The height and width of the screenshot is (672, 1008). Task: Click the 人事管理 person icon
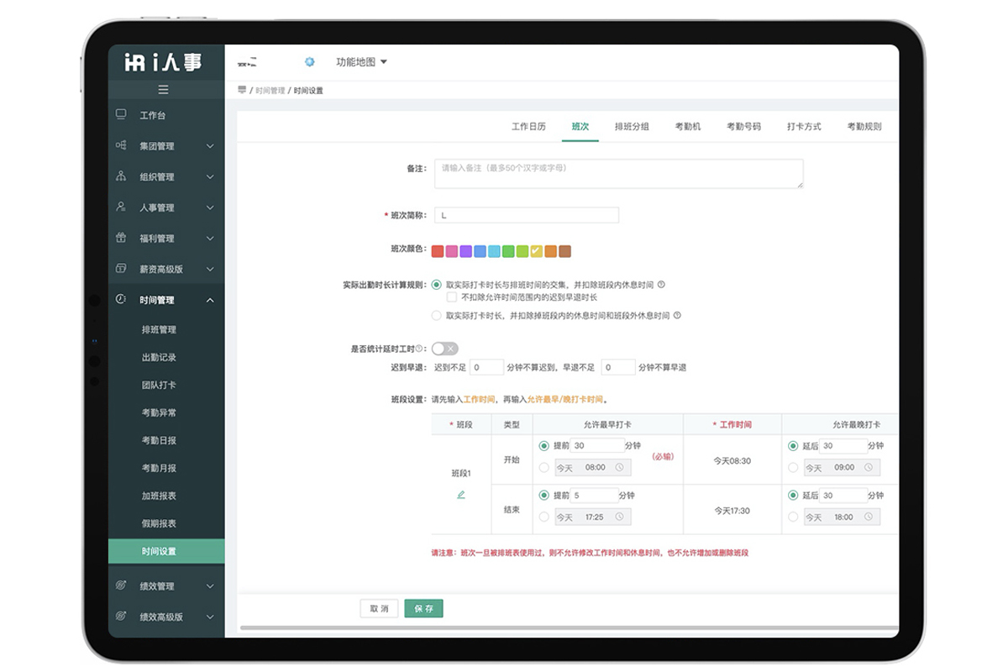click(121, 207)
